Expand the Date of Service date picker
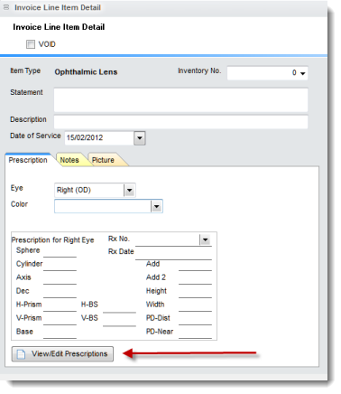This screenshot has height=394, width=341. pos(140,138)
